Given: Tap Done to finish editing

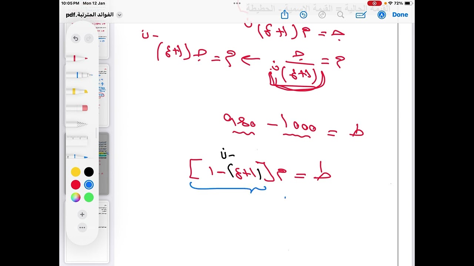Looking at the screenshot, I should tap(400, 15).
